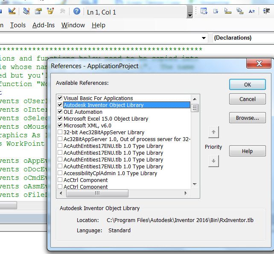Click the horizontal scrollbar thumb in the references list
Screen dimensions: 274x254
click(x=97, y=193)
